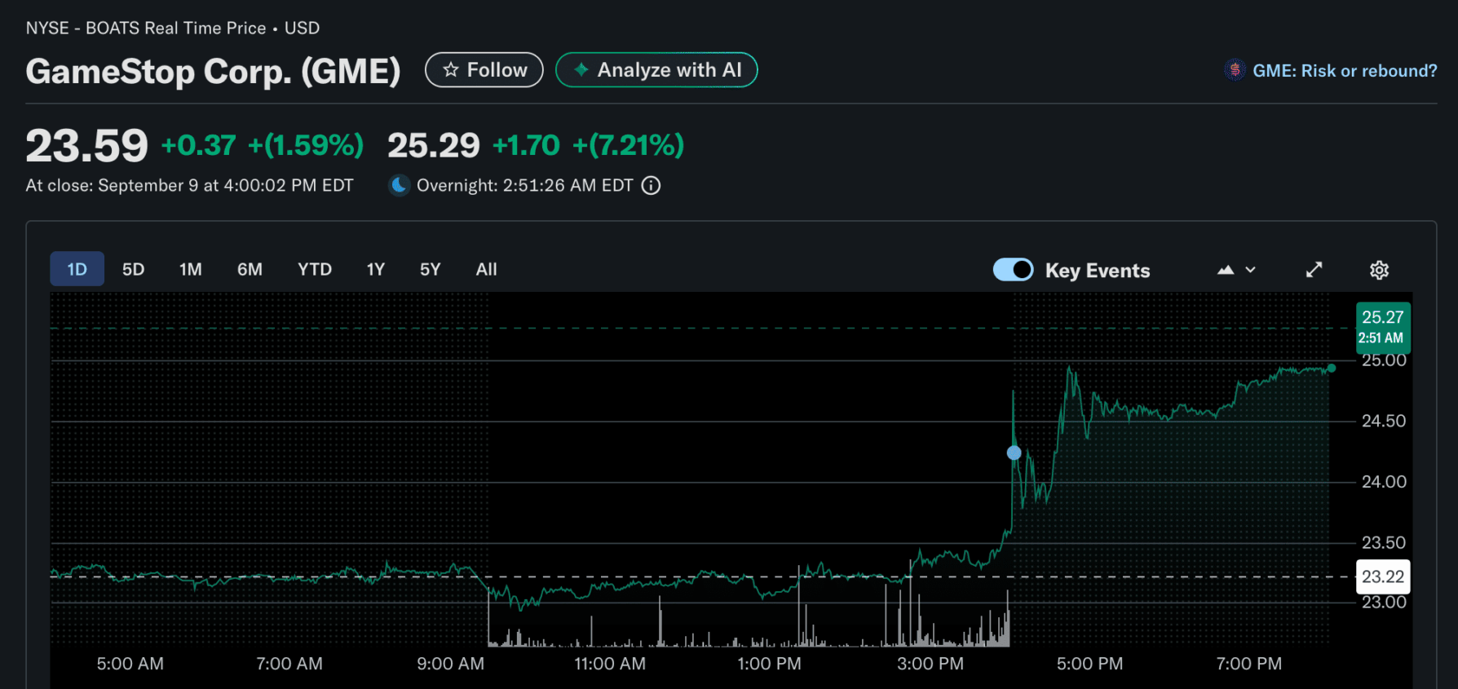The image size is (1458, 689).
Task: Click the +0.37 close change value
Action: 198,145
